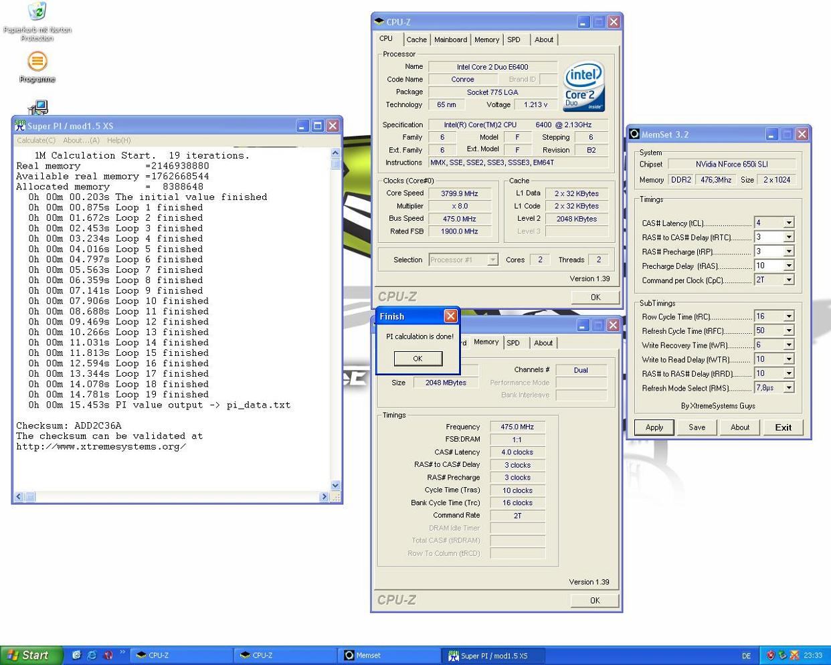Click the green tray icon next to the shield
Screen dimensions: 831x665
point(782,656)
